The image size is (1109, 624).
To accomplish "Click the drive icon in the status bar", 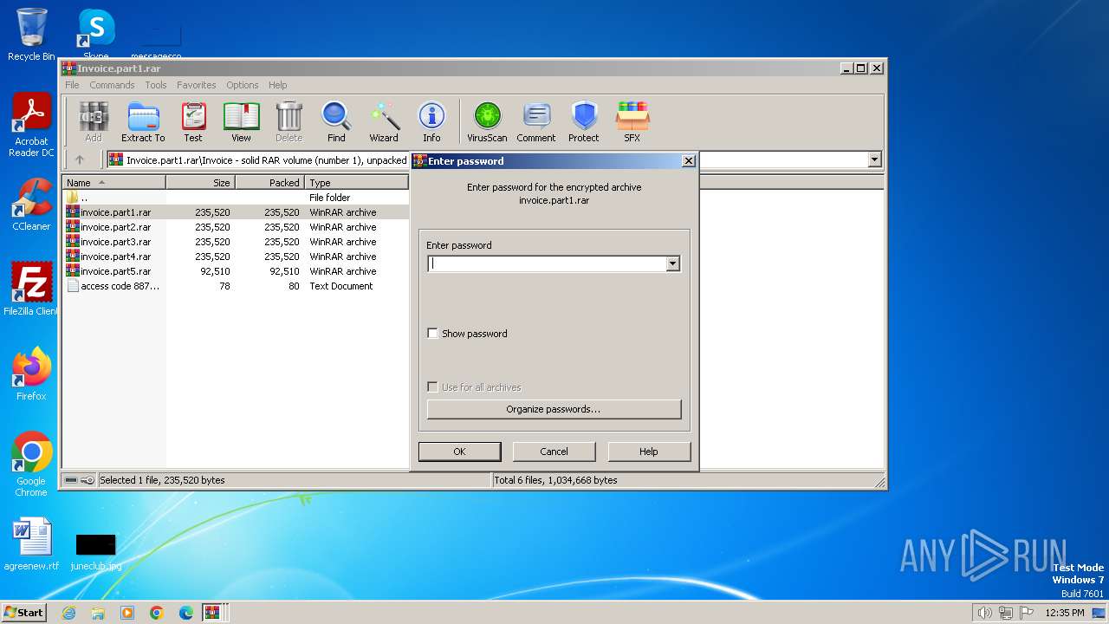I will [71, 480].
